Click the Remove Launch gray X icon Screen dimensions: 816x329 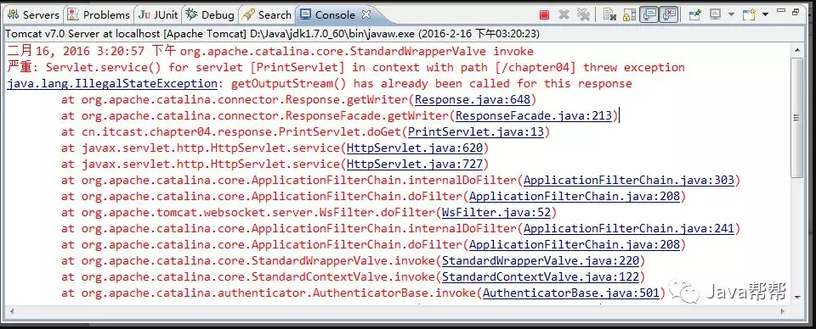click(x=564, y=14)
